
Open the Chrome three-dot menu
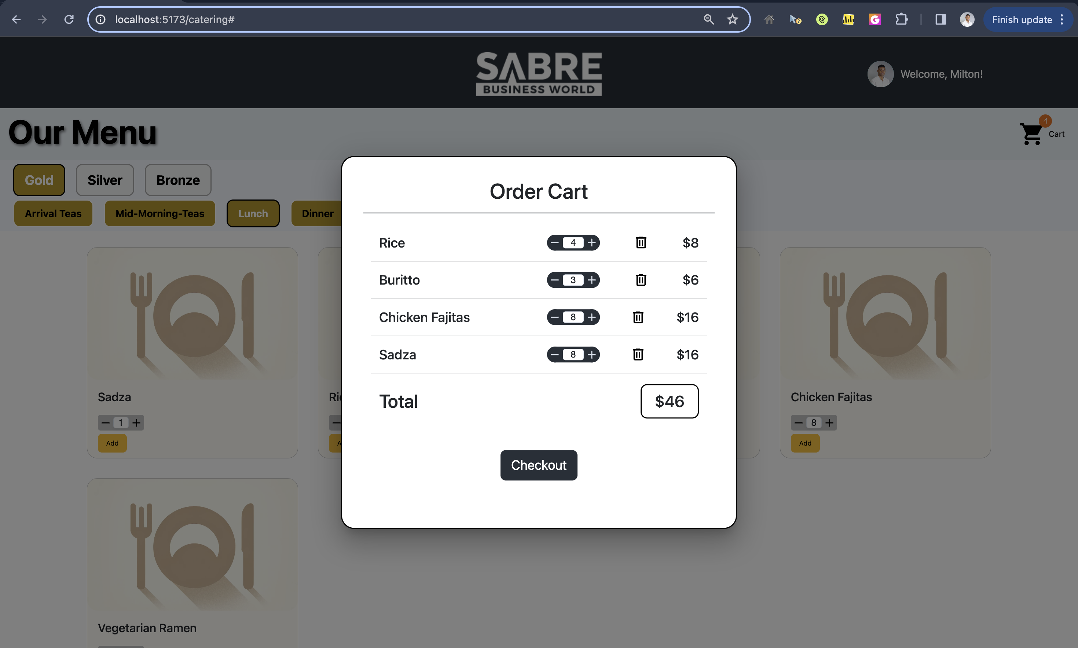coord(1063,19)
